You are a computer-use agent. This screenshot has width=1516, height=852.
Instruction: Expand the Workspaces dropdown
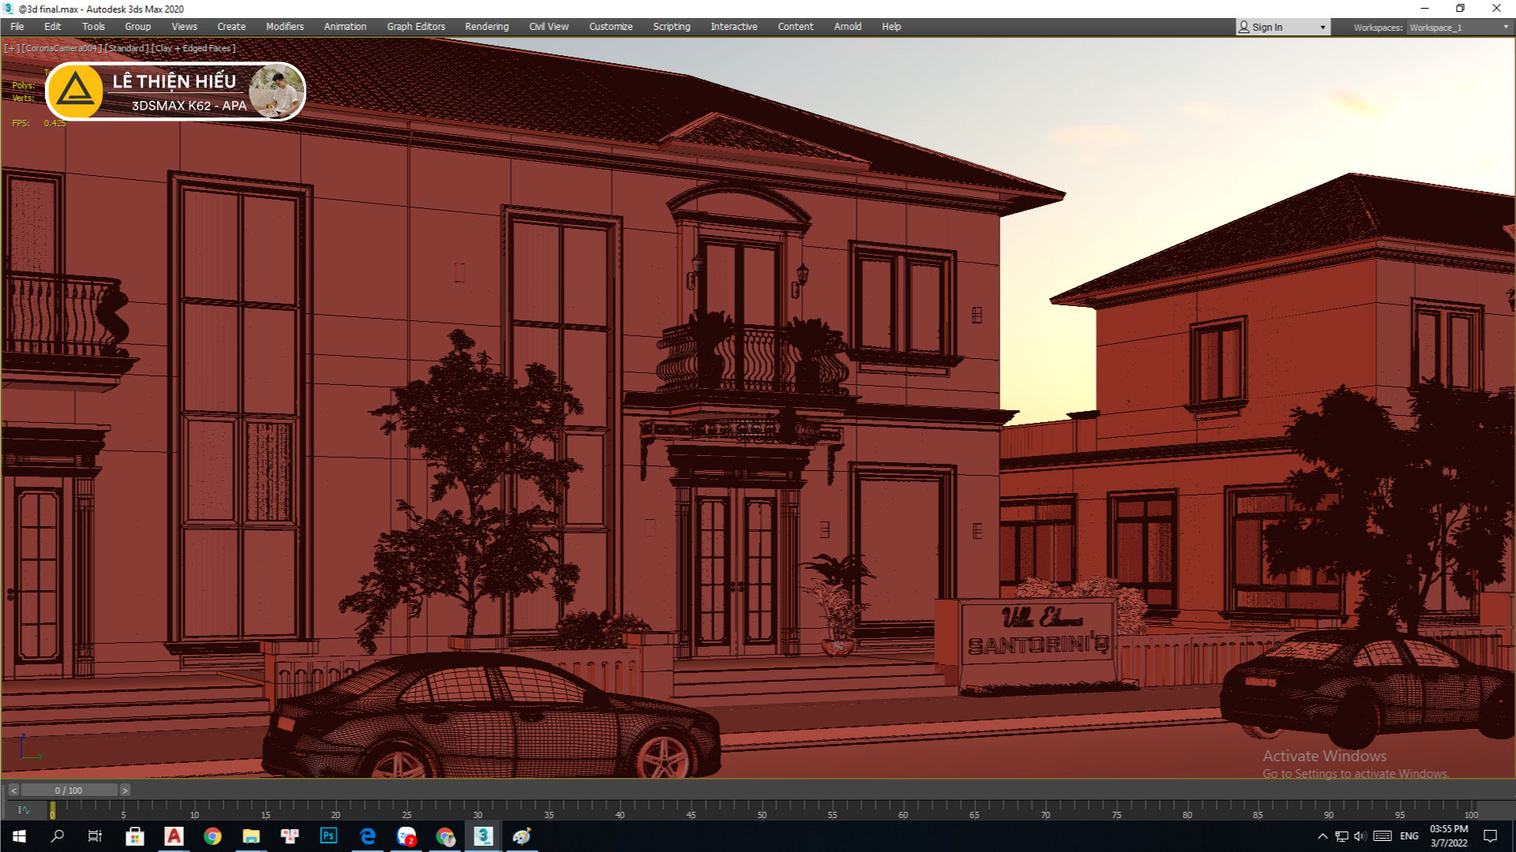point(1505,27)
